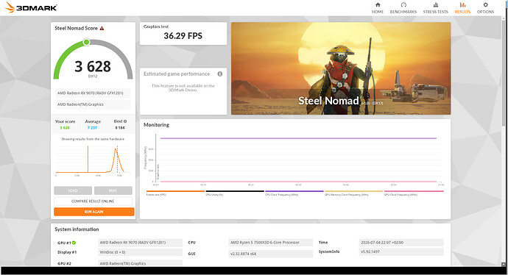Open the Results bar chart icon

462,5
